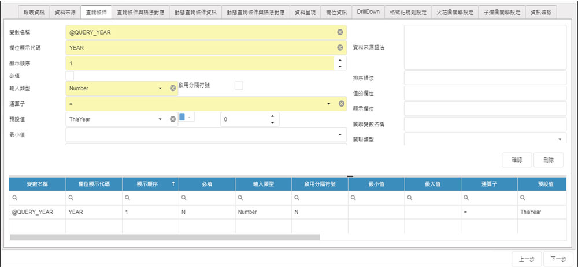Clear the 運算子 equals selection
Screen dimensions: 578x268
(x=342, y=104)
